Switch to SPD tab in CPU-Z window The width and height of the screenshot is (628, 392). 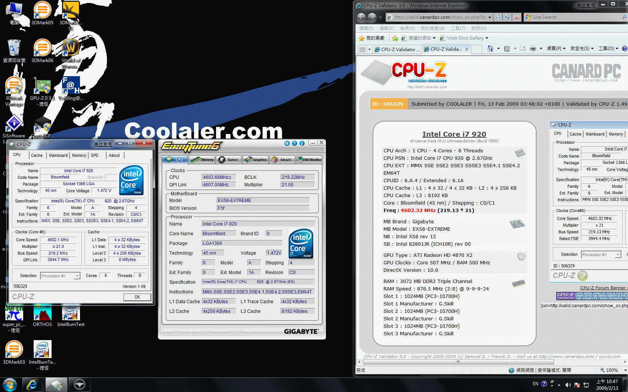(95, 155)
